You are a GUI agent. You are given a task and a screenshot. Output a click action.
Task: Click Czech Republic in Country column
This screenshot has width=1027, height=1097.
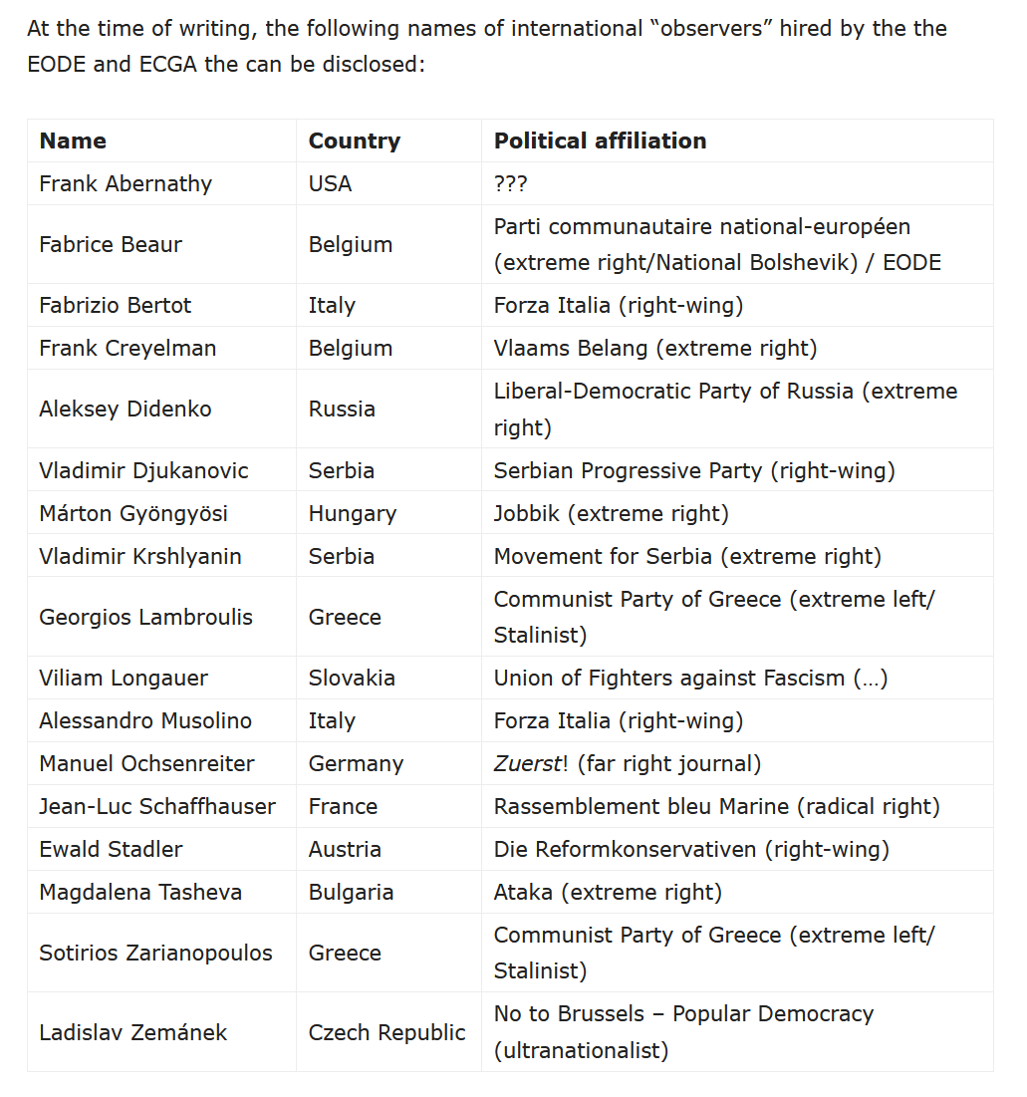[x=386, y=1032]
